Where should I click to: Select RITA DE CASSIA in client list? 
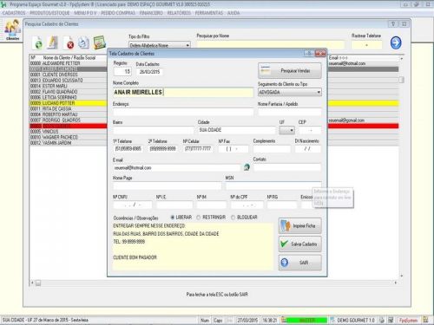pos(69,109)
